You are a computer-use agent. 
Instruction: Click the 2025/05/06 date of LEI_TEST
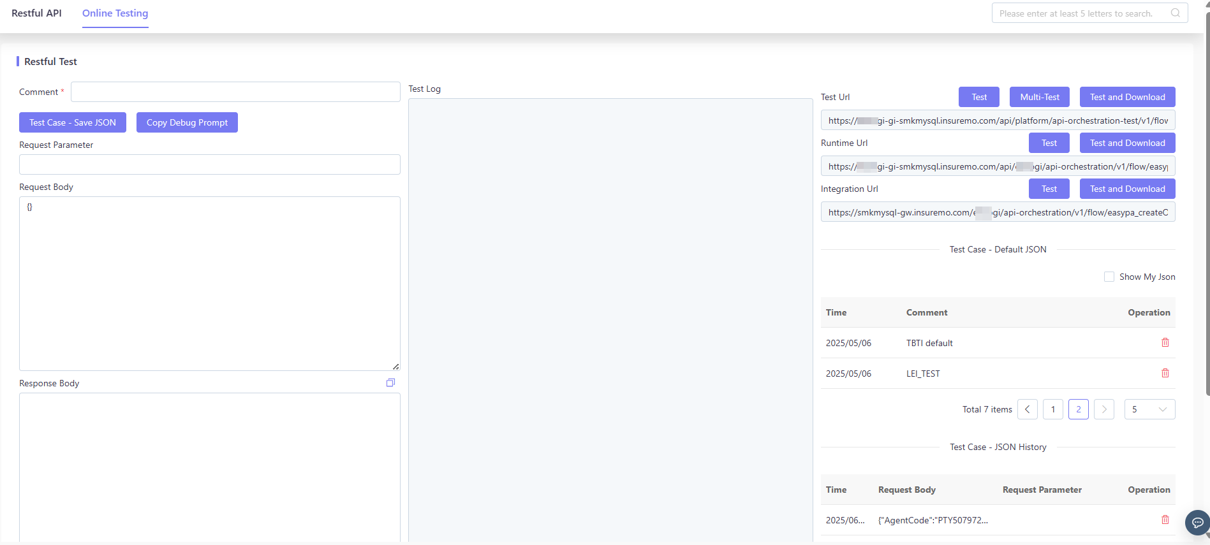pyautogui.click(x=848, y=374)
